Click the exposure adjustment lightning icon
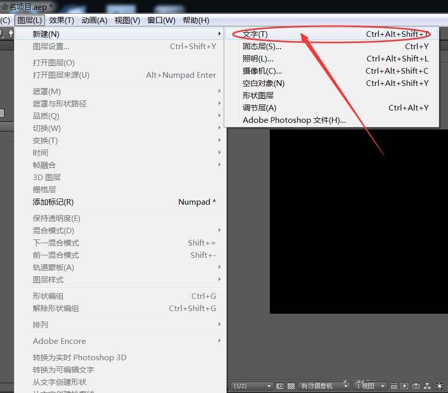This screenshot has width=448, height=393. point(404,386)
